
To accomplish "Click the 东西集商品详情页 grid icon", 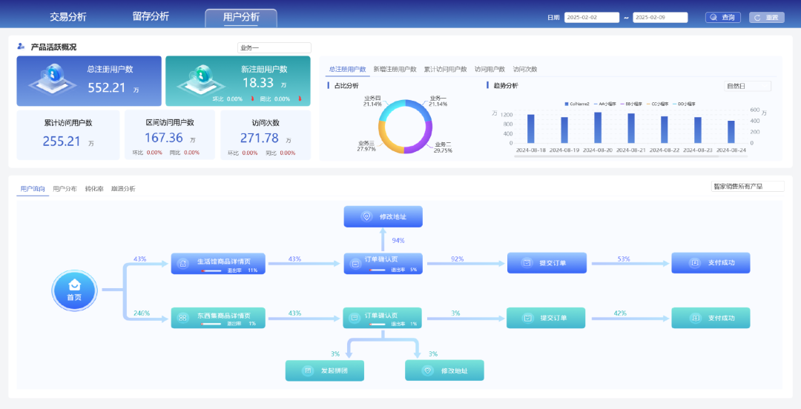I will [182, 318].
